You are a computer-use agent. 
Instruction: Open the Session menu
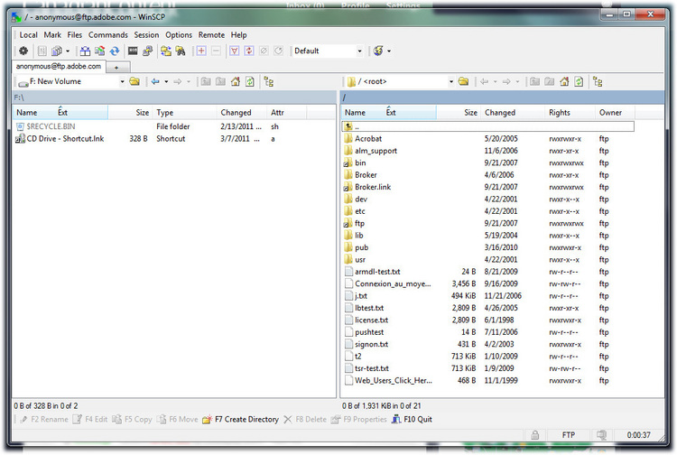(146, 35)
